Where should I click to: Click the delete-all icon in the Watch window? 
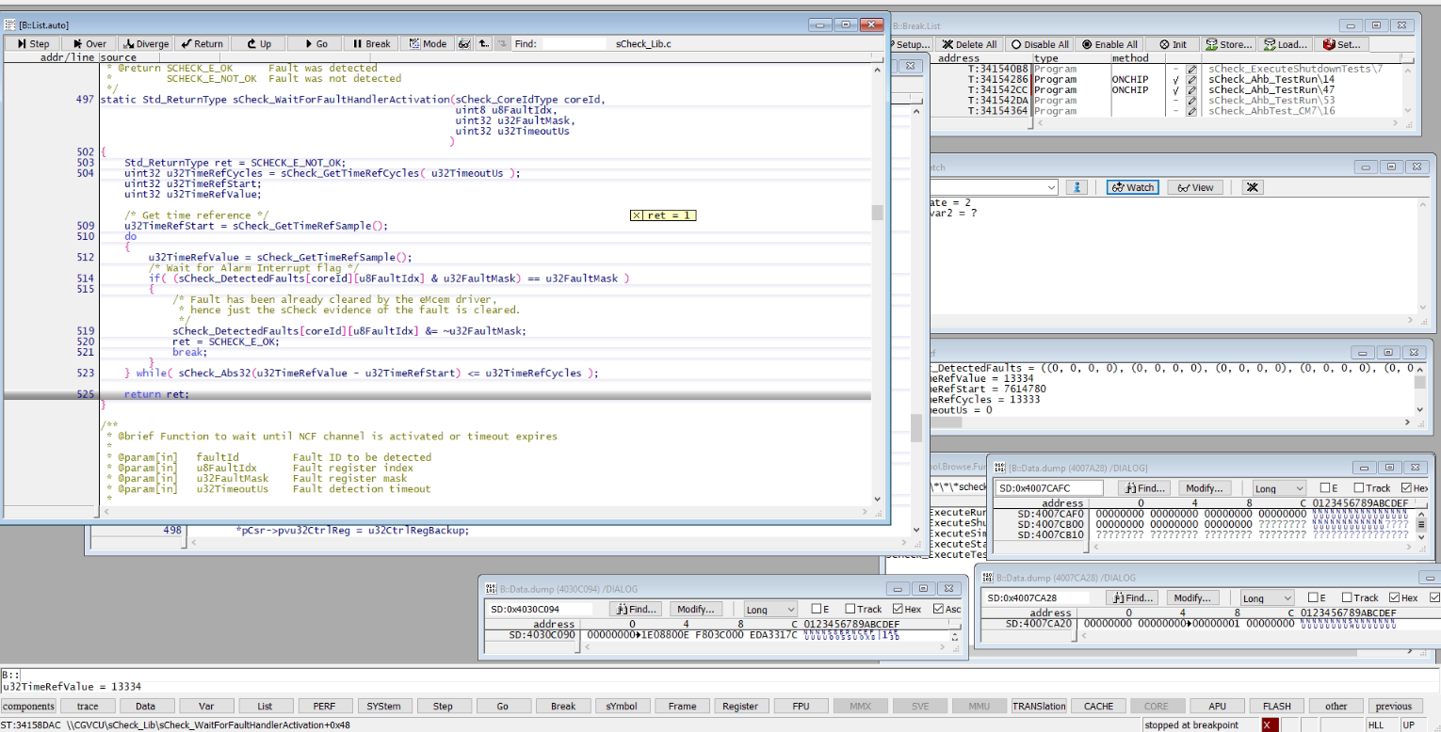(1252, 187)
